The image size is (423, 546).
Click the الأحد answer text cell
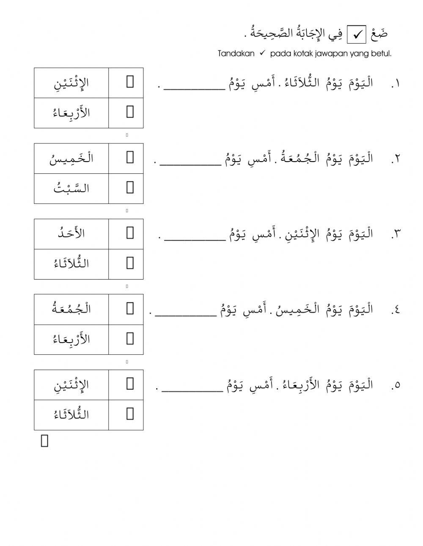[71, 233]
